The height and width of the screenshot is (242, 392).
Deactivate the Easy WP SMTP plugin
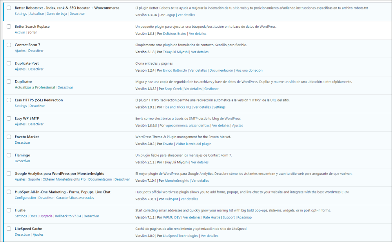pos(36,124)
